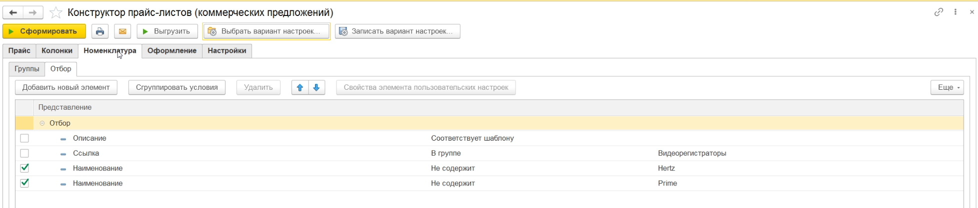This screenshot has width=978, height=208.
Task: Click the printer icon button
Action: click(100, 31)
